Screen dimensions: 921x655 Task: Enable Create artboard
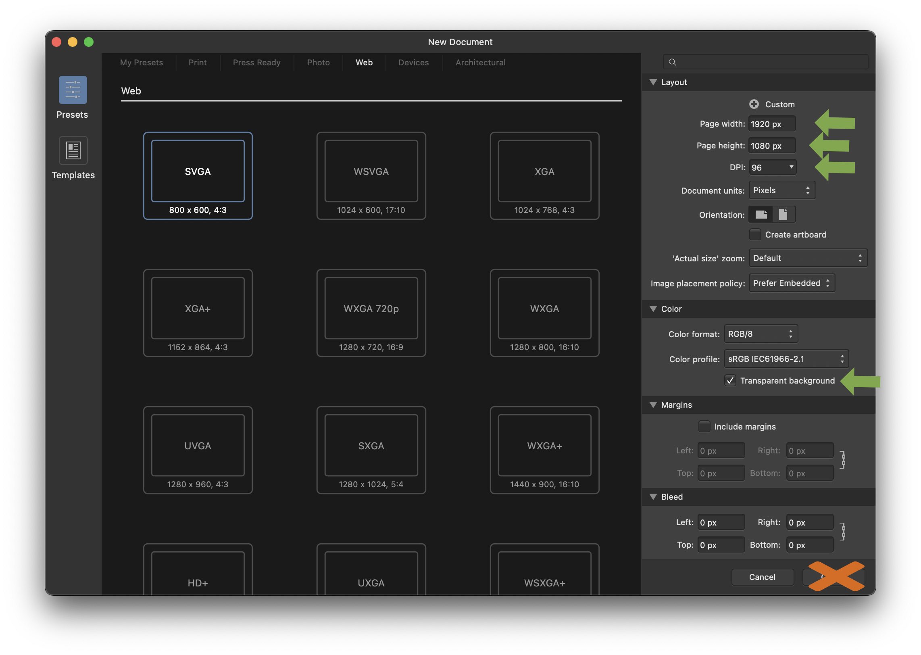754,234
